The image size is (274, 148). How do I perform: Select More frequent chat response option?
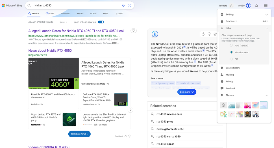click(231, 52)
